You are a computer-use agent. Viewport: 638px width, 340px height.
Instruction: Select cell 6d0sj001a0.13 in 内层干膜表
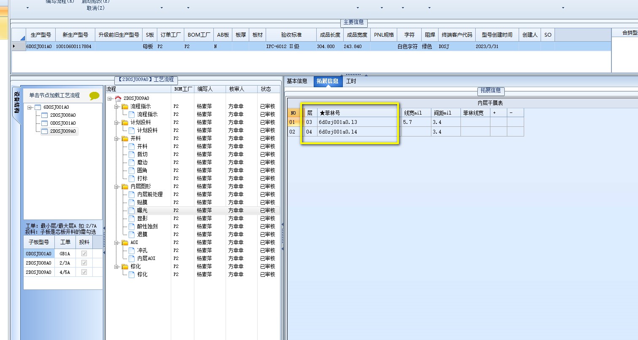coord(358,122)
